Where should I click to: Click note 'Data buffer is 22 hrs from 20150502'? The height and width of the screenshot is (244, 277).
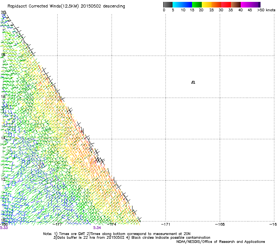pos(91,238)
